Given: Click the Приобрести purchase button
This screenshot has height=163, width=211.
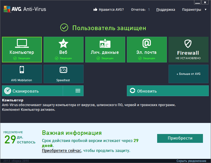Looking at the screenshot, I should coord(180,138).
